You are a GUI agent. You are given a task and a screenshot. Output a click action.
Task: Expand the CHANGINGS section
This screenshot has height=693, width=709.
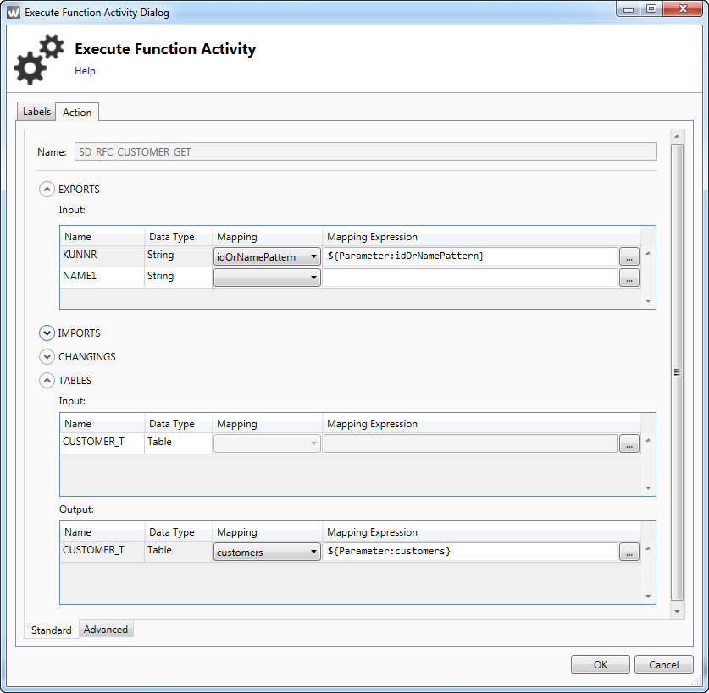47,357
